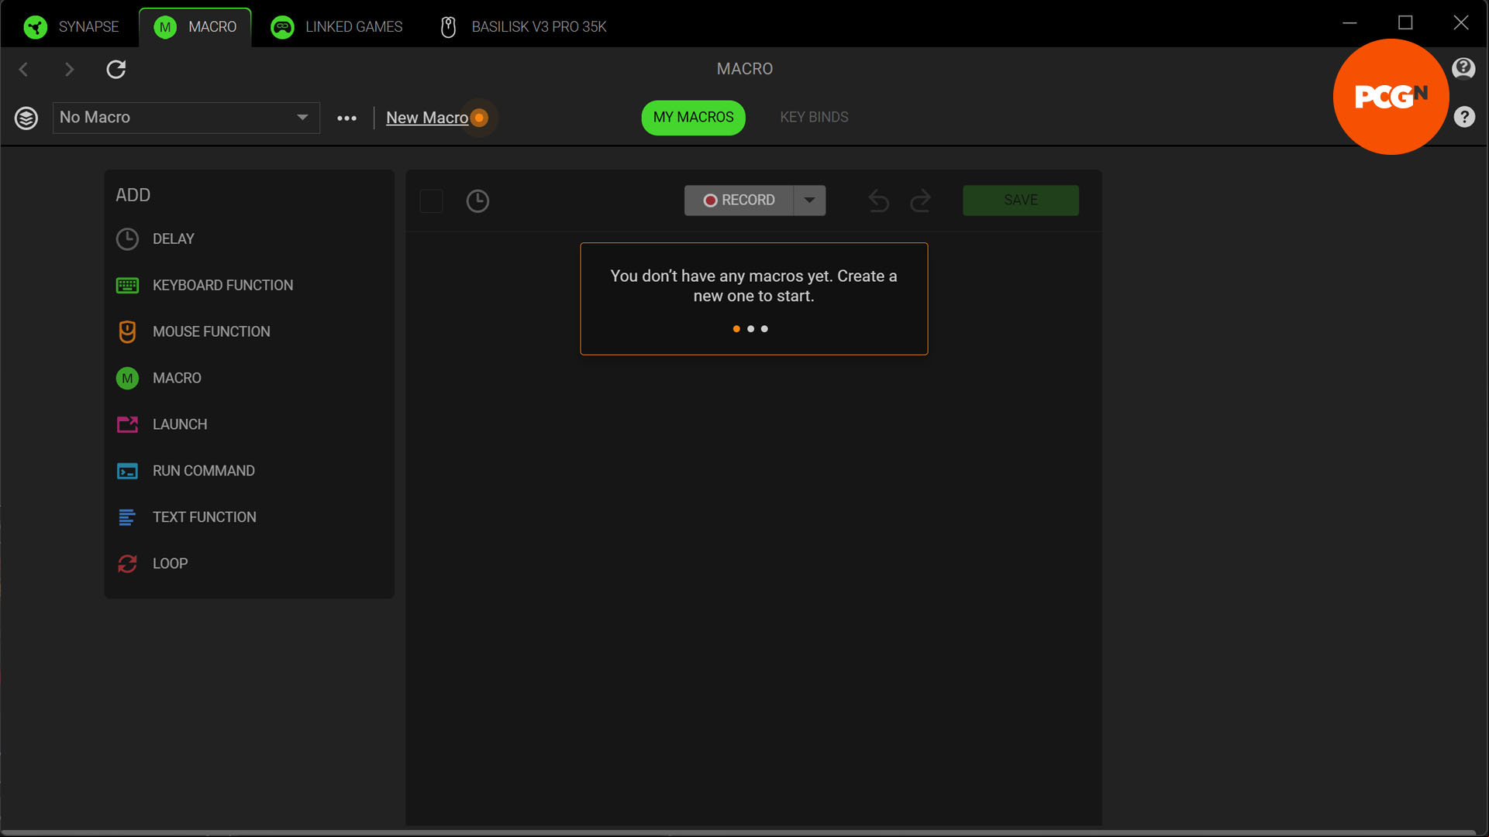The image size is (1489, 837).
Task: Select the third tooltip page dot
Action: tap(764, 329)
